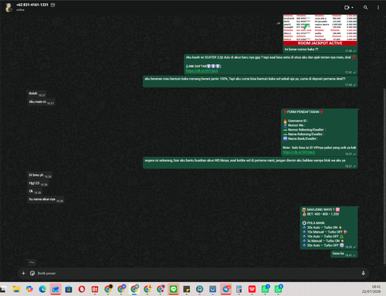Open the three-dot chat menu

[378, 8]
